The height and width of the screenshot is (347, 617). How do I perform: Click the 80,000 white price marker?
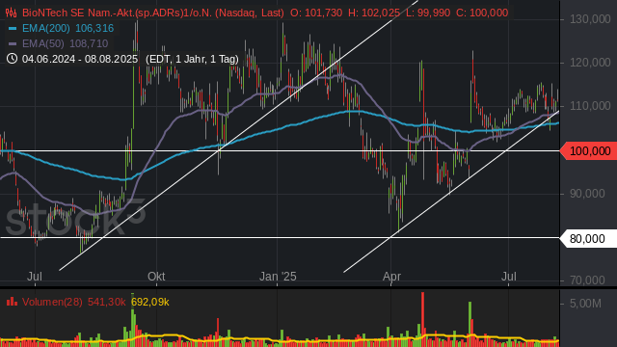click(589, 239)
